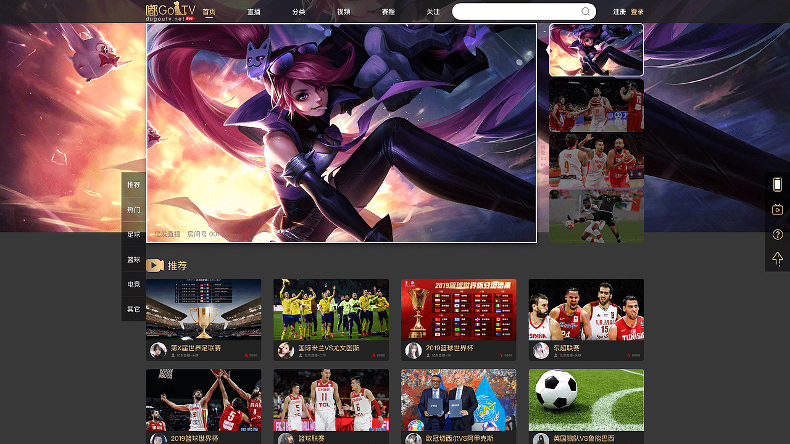Open the 东超联赛 title link
790x444 pixels.
(x=567, y=348)
